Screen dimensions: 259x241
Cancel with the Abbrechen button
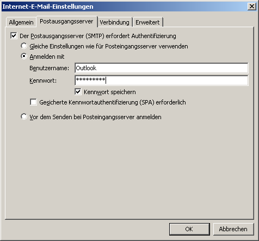pyautogui.click(x=233, y=229)
